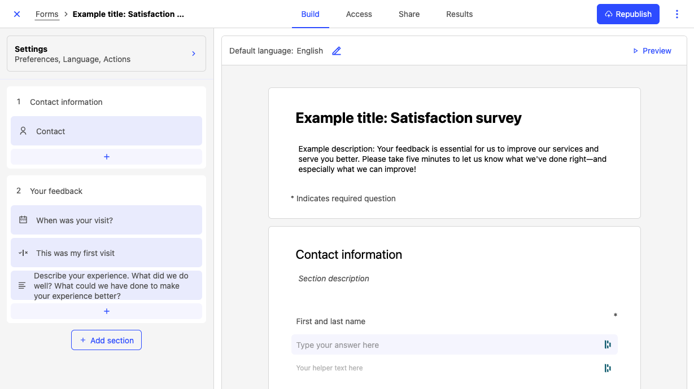The height and width of the screenshot is (389, 694).
Task: Click the translate icon in the answer field
Action: tap(608, 344)
